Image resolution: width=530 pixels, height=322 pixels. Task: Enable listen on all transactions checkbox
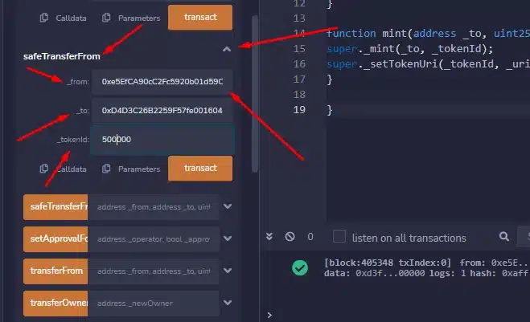point(339,236)
